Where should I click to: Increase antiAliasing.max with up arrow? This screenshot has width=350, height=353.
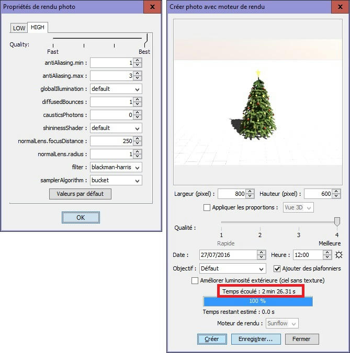point(138,74)
